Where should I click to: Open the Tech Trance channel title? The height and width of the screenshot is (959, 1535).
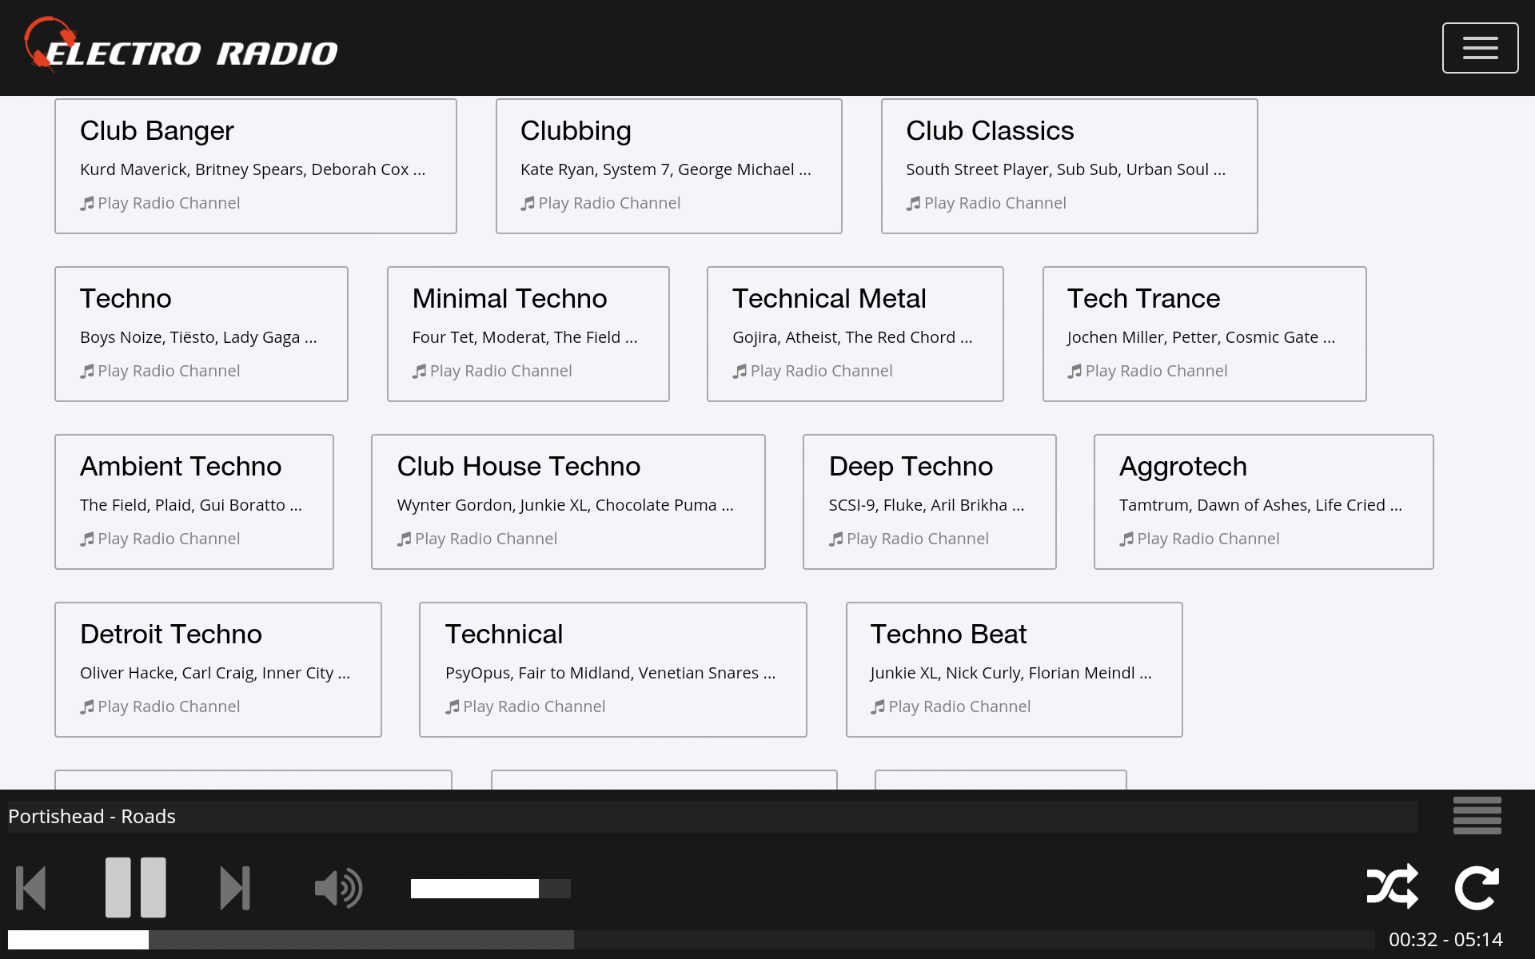tap(1143, 299)
